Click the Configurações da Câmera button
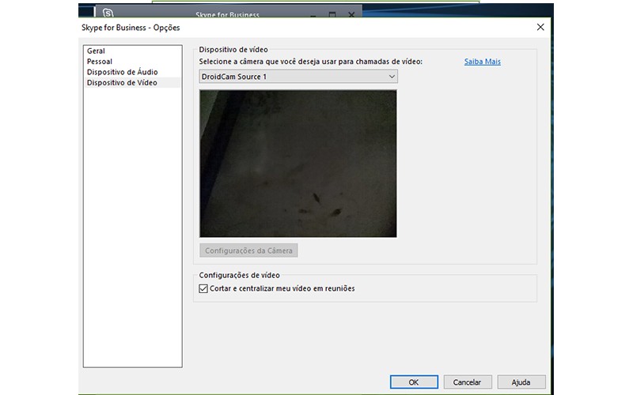Screen dimensions: 633x395 (x=248, y=250)
